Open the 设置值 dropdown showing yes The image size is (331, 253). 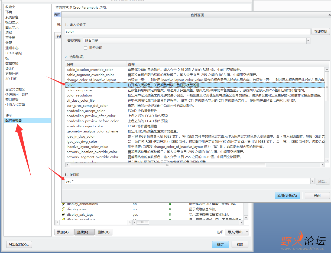[x=312, y=181]
